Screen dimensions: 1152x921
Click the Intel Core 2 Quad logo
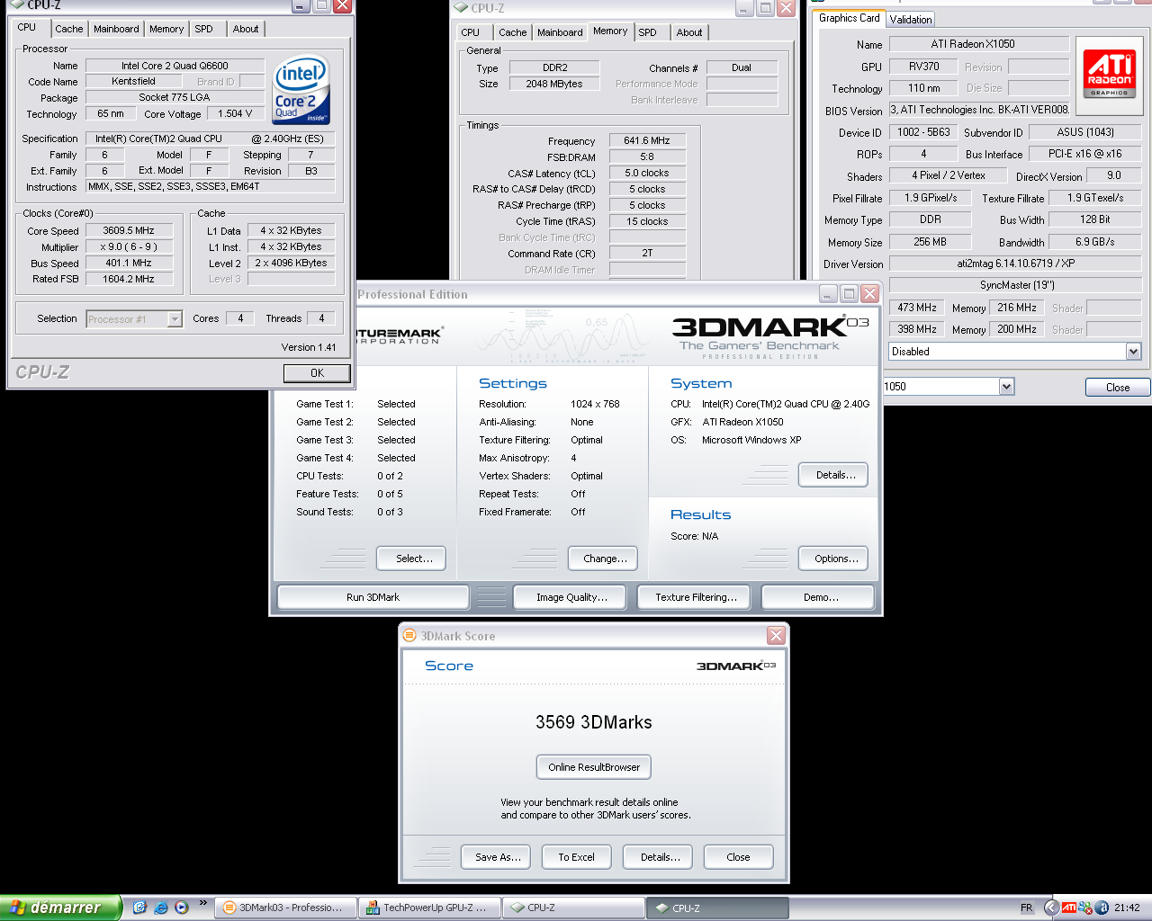pyautogui.click(x=302, y=91)
